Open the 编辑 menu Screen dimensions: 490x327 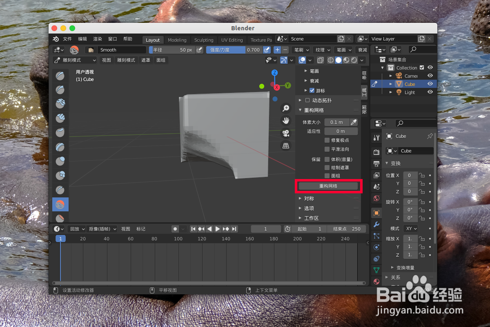pos(82,39)
